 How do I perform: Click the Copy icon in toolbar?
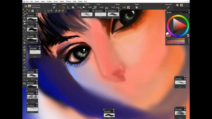click(48, 11)
